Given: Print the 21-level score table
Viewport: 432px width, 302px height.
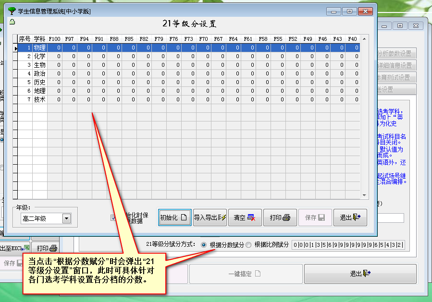Looking at the screenshot, I should point(280,217).
